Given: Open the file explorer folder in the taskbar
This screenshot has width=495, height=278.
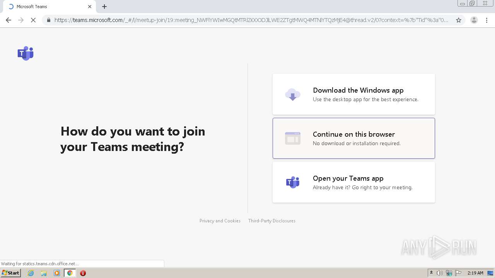Looking at the screenshot, I should pyautogui.click(x=44, y=273).
